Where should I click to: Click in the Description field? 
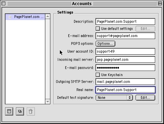pos(125,21)
